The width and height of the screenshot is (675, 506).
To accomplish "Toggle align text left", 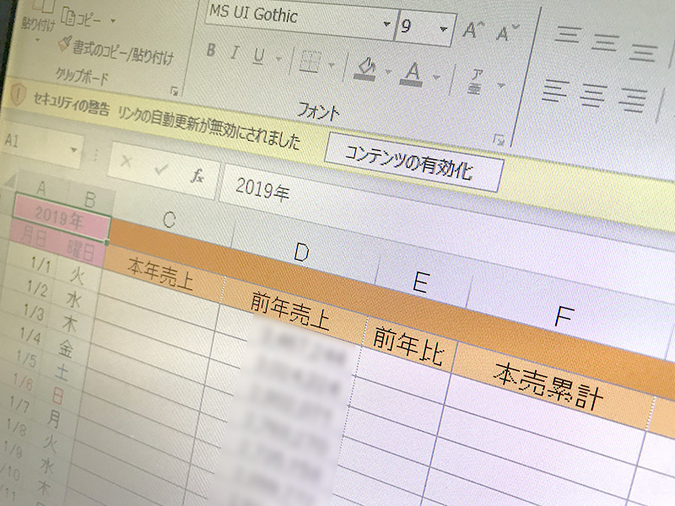I will pos(555,90).
